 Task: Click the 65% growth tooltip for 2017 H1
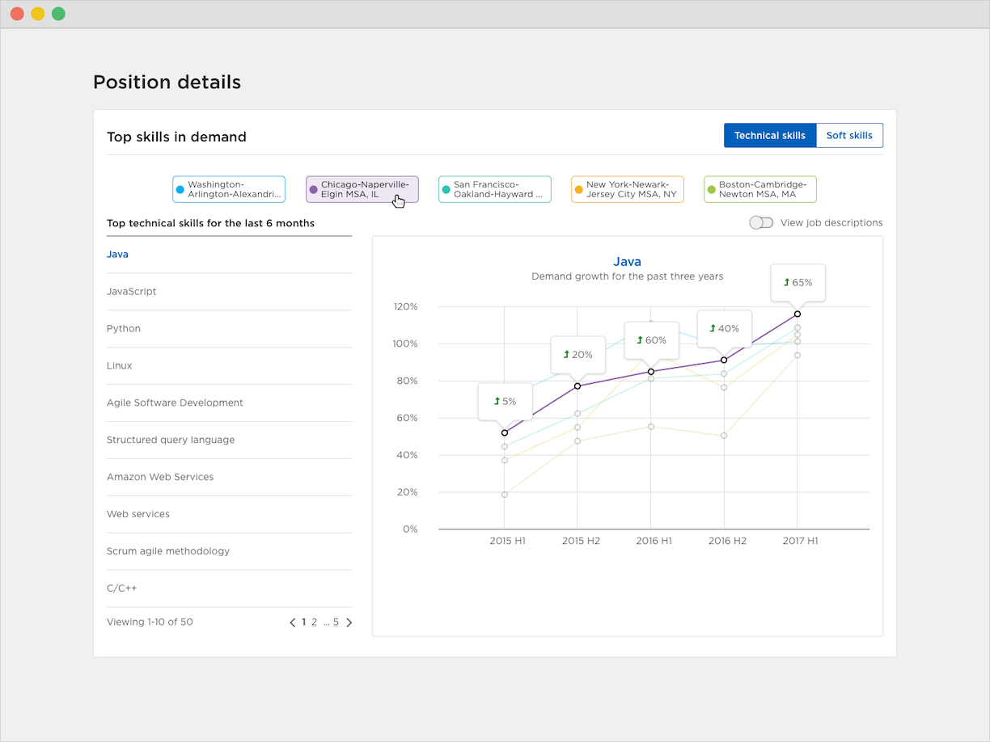[797, 283]
